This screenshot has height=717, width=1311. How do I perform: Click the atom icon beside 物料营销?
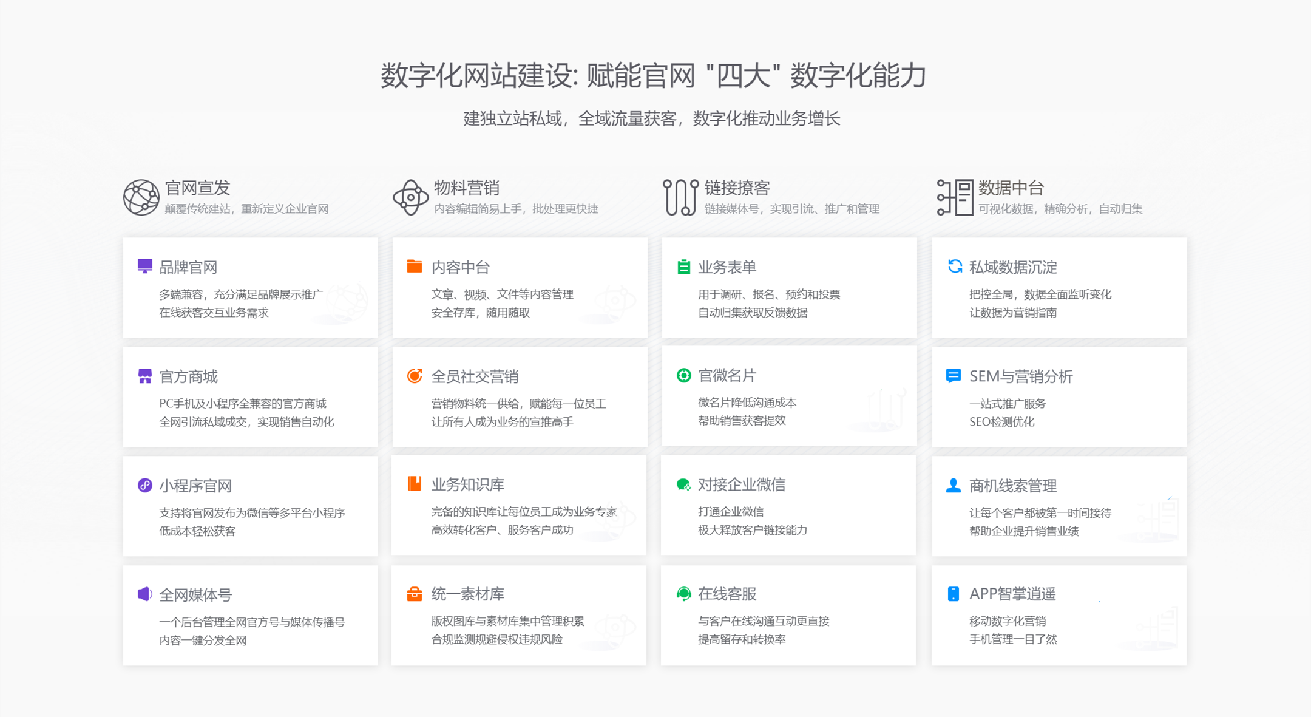coord(410,197)
